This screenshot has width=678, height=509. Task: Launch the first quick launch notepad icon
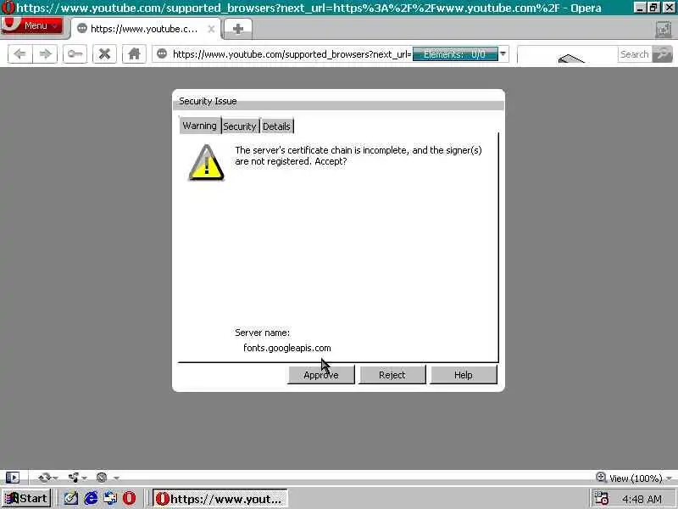tap(70, 498)
